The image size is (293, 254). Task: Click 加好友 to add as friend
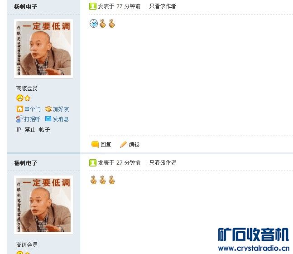pyautogui.click(x=61, y=109)
